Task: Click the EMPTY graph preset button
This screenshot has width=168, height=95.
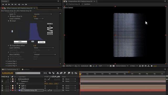Action: pyautogui.click(x=50, y=28)
